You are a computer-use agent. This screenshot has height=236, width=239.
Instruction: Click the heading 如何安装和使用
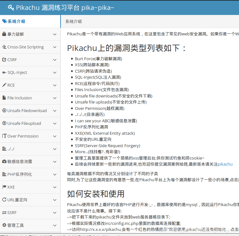[x=96, y=194]
